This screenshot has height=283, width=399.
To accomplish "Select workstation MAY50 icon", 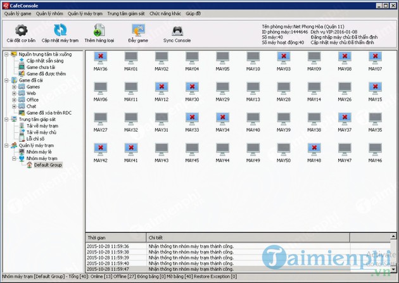I will click(284, 149).
